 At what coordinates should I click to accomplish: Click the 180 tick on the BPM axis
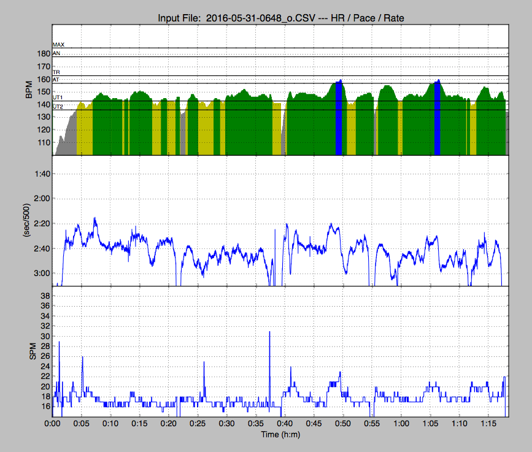pyautogui.click(x=43, y=54)
